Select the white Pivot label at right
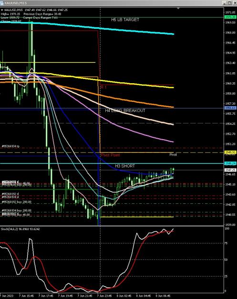The image size is (237, 299). 173,155
